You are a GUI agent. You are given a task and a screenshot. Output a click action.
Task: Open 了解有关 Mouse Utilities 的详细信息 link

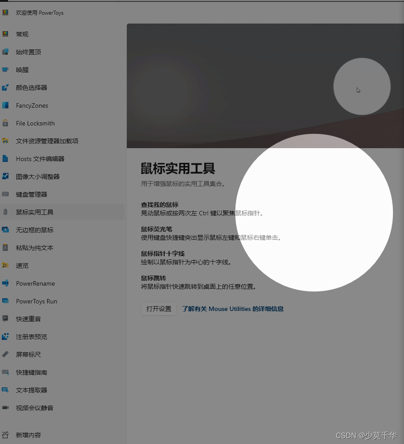pyautogui.click(x=233, y=309)
